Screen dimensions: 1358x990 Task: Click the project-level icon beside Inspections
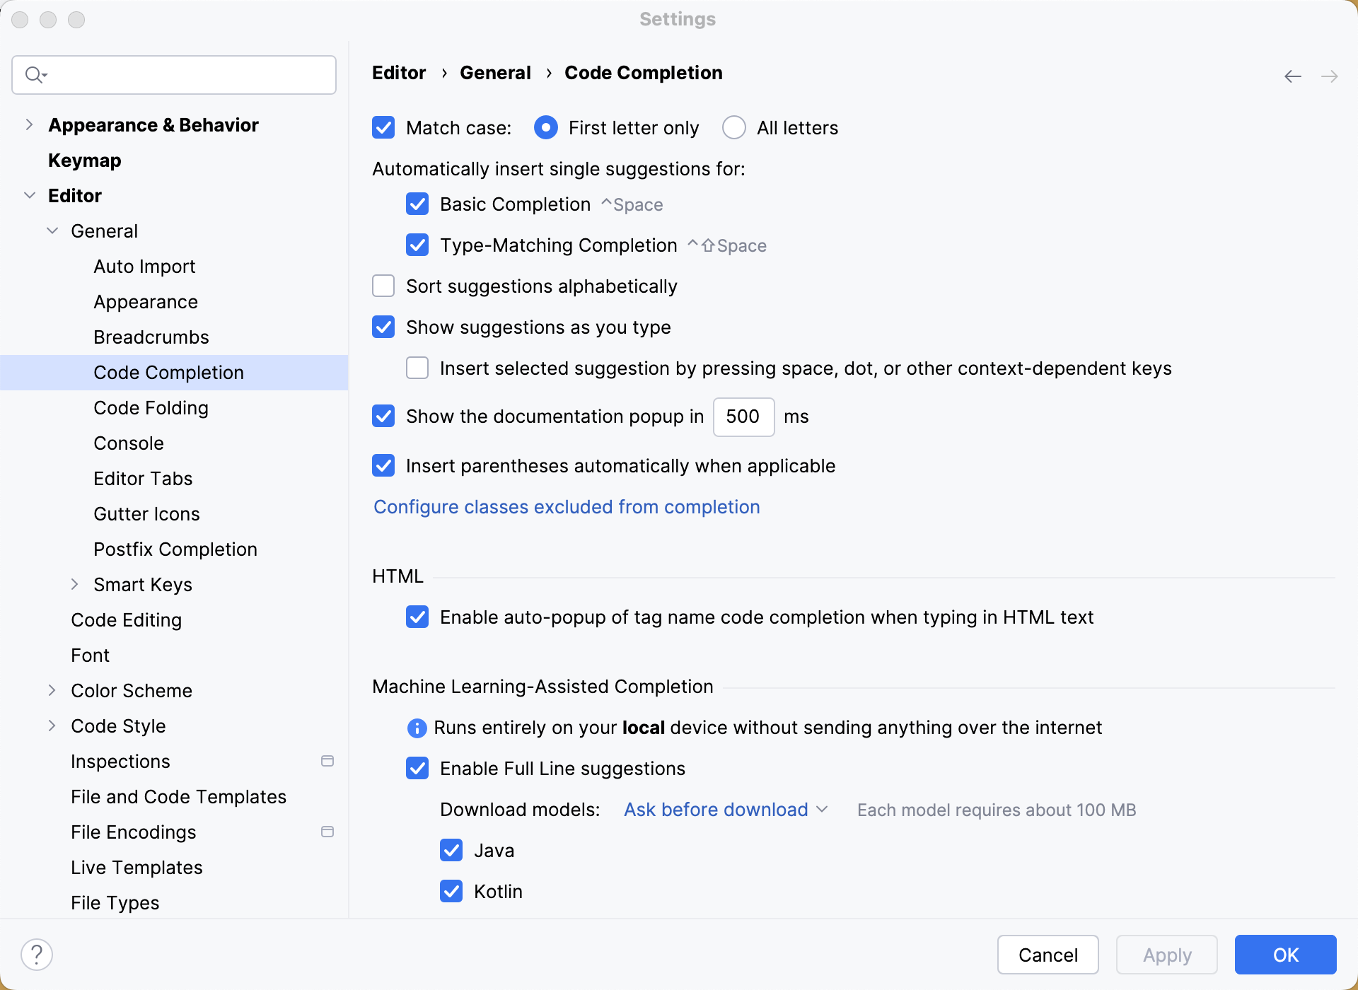pyautogui.click(x=327, y=762)
